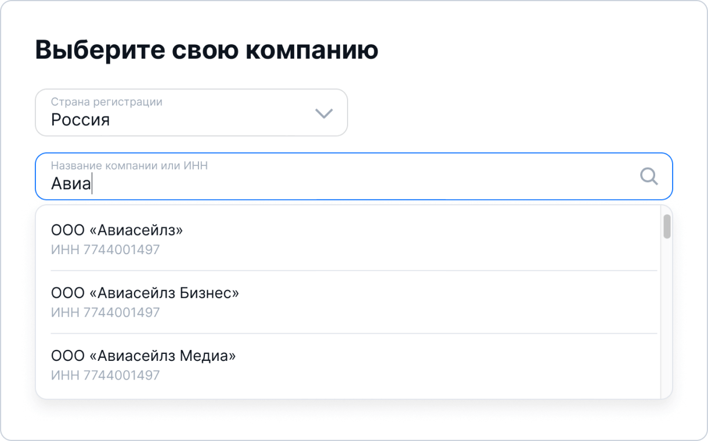This screenshot has width=708, height=441.
Task: Click empty space right of Авиасейлз Бизнес row
Action: (x=453, y=302)
